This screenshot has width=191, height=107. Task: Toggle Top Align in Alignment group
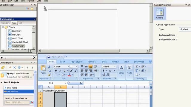82,67
